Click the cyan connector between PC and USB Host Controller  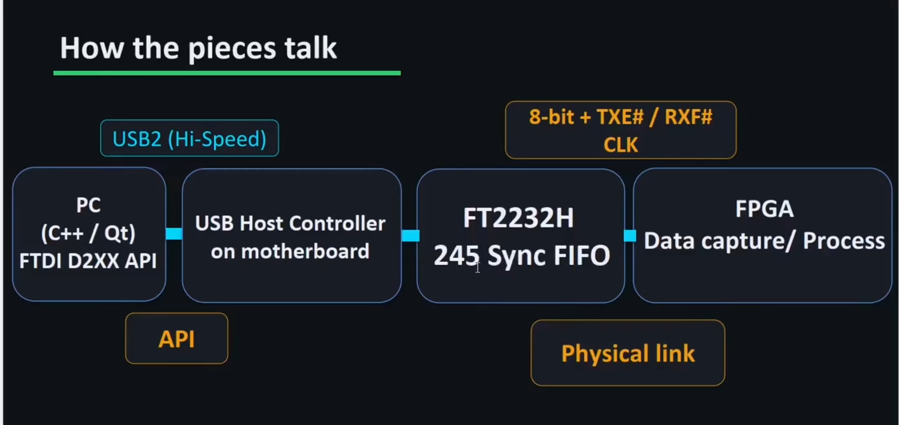coord(174,234)
